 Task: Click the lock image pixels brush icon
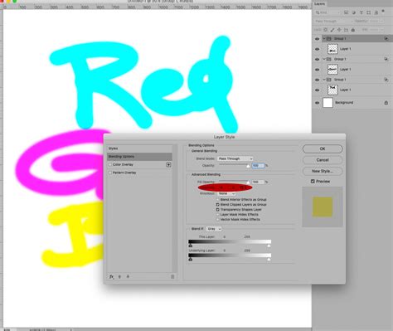pos(332,30)
